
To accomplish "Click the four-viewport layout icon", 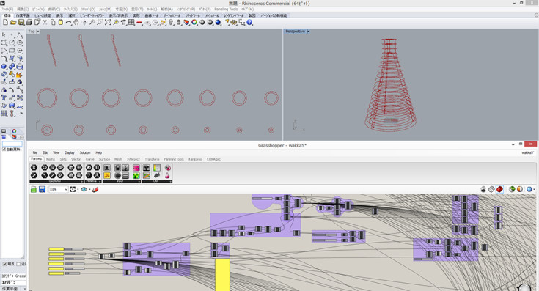I will click(131, 22).
